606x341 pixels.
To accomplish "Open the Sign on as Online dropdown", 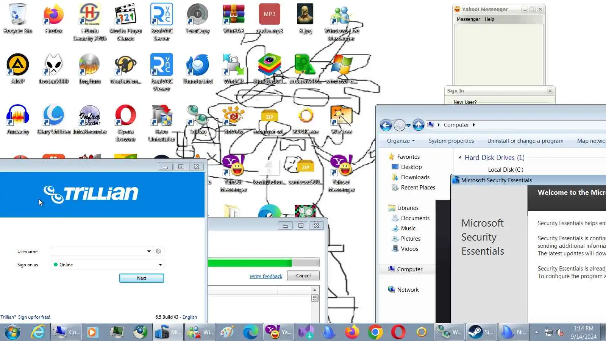I will point(160,264).
